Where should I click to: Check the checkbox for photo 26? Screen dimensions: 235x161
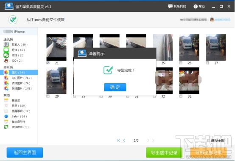(181, 63)
